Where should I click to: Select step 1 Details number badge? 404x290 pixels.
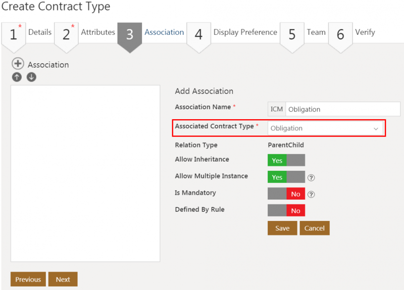pos(14,34)
